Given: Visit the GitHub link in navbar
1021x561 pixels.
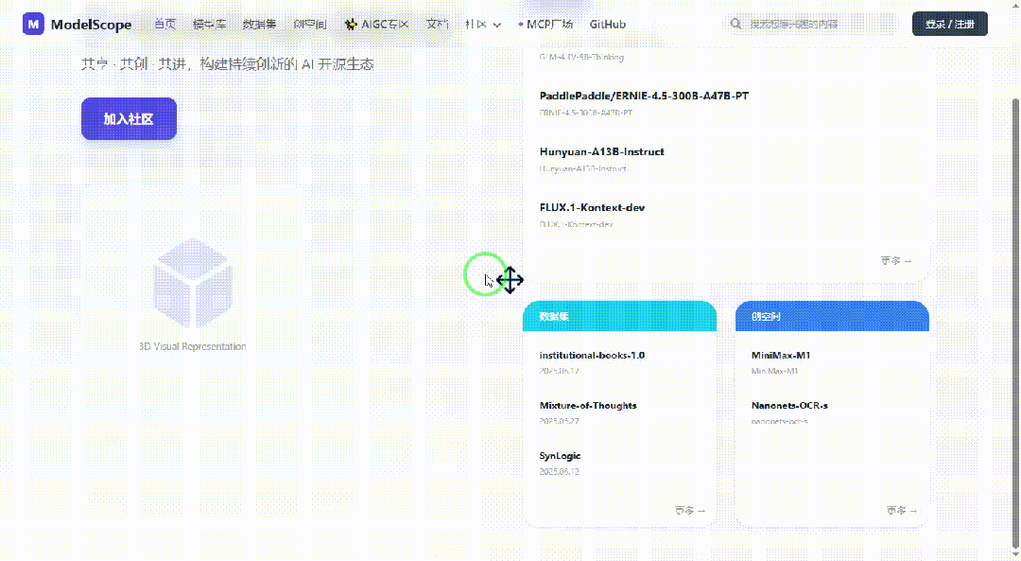Looking at the screenshot, I should (x=608, y=24).
